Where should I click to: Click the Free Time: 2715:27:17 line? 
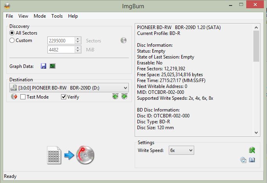[171, 81]
